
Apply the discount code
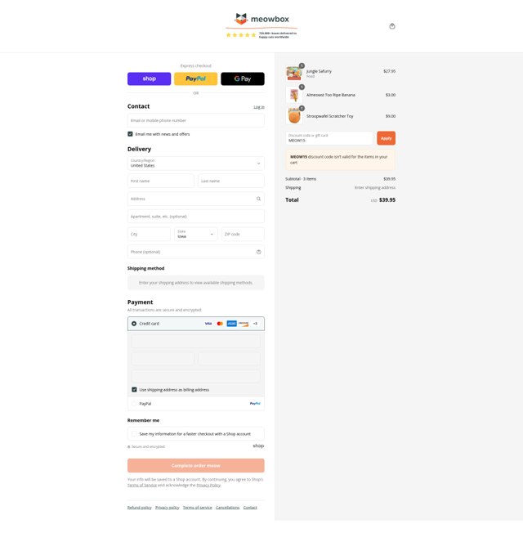(x=387, y=138)
